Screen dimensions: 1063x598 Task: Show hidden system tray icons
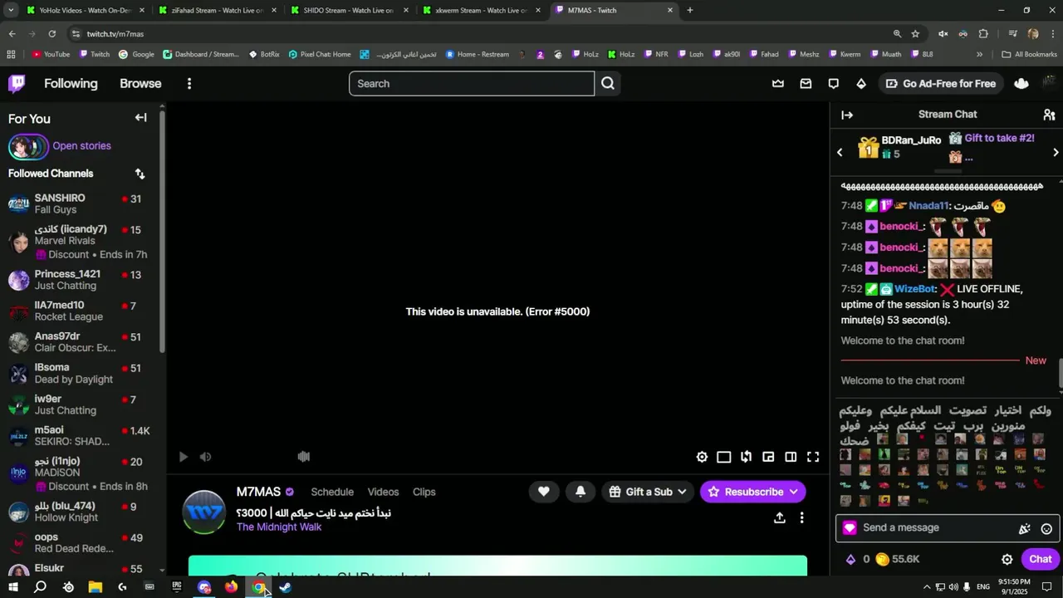pyautogui.click(x=927, y=587)
